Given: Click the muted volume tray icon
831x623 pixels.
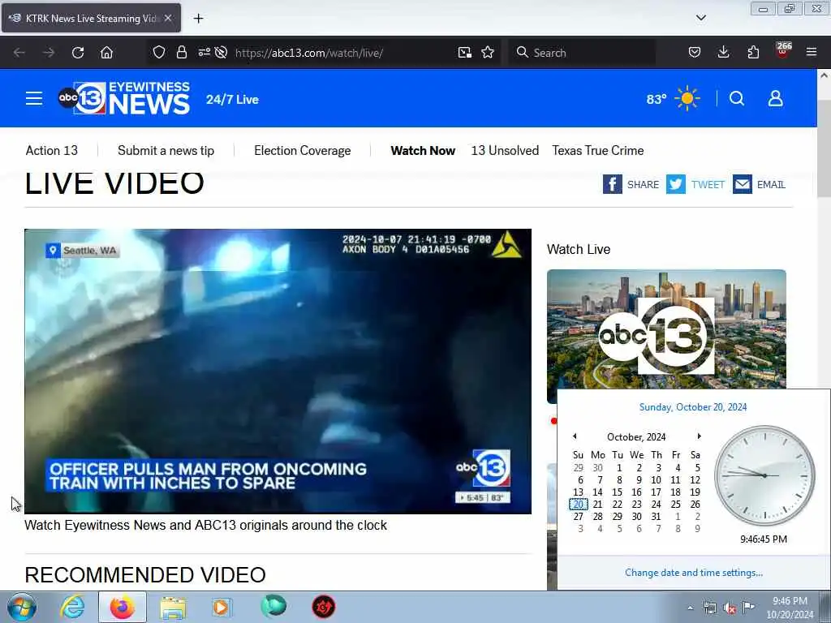Looking at the screenshot, I should point(730,608).
